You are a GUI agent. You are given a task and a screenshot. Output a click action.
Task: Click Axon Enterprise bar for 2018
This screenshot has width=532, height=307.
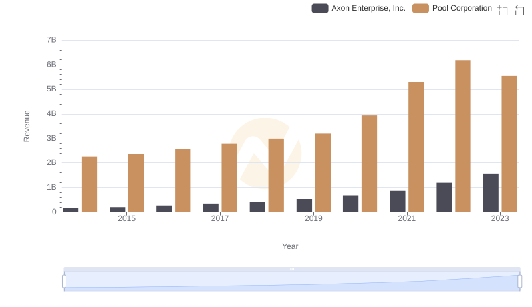(x=257, y=207)
